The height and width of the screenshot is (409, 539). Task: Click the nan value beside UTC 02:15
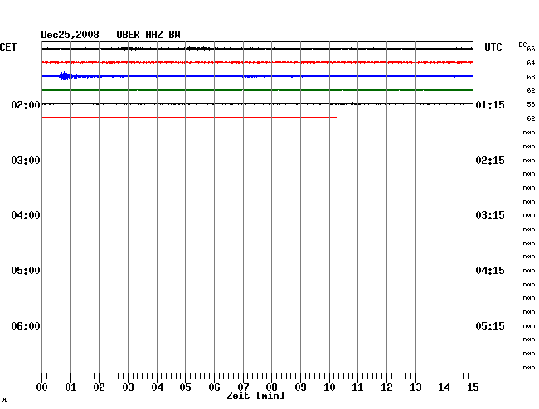529,161
